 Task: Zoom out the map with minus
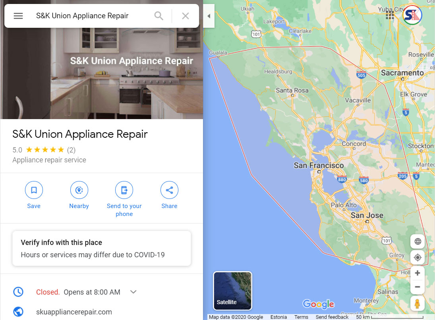click(418, 287)
